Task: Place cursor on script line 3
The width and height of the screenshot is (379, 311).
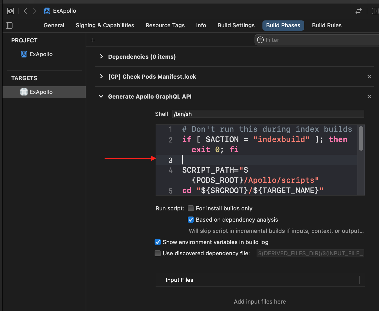Action: pyautogui.click(x=256, y=160)
